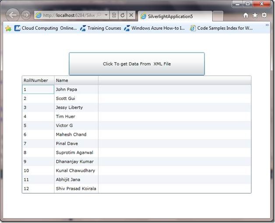Click the Compatibility View icon
Screen dimensions: 275x223
114,15
